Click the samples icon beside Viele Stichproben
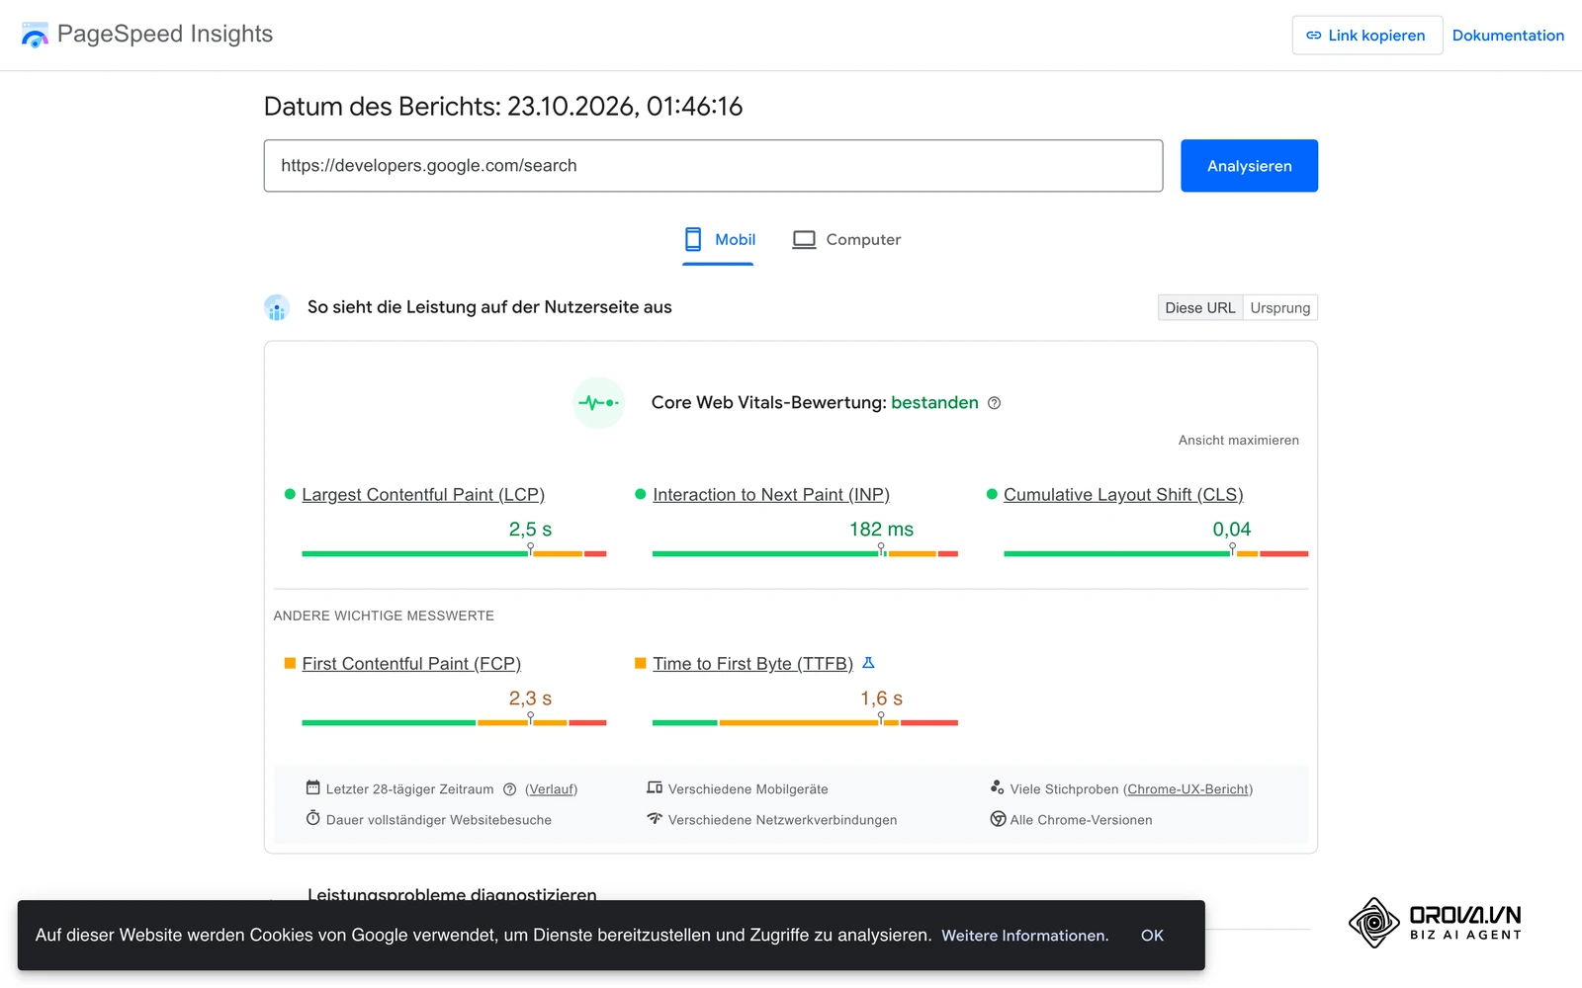The width and height of the screenshot is (1582, 988). pos(998,787)
